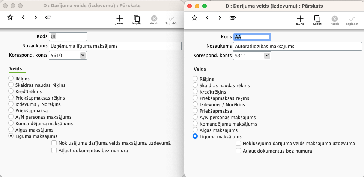Click Atcelt cancel icon in left window
Viewport: 364px width, 177px height.
(154, 20)
